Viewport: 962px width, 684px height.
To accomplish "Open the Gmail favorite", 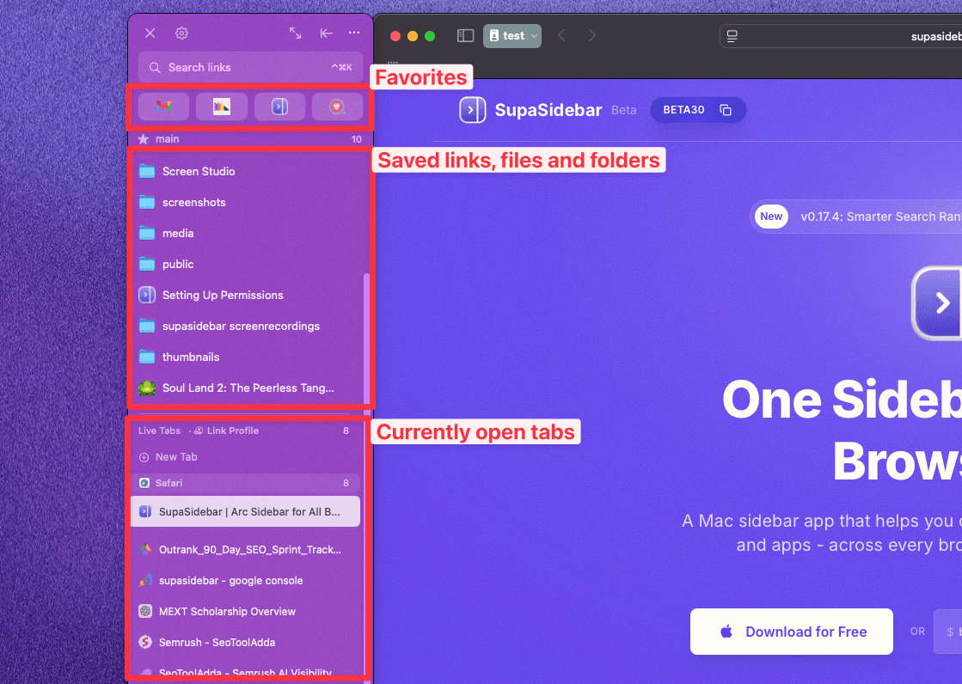I will click(163, 107).
